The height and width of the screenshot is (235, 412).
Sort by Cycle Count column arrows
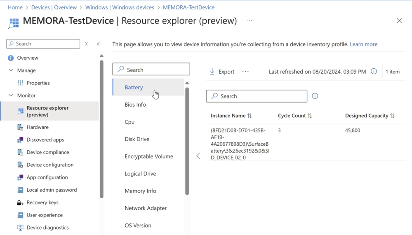point(310,116)
